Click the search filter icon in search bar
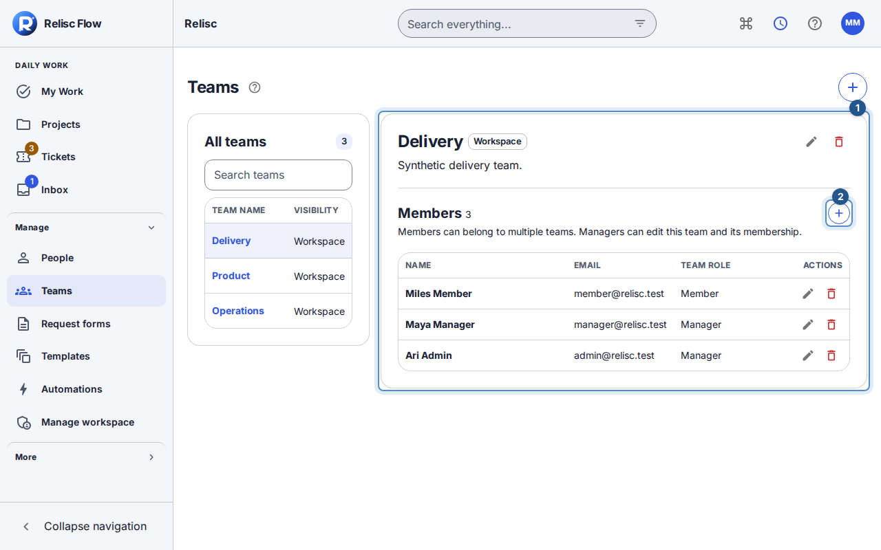The image size is (881, 550). tap(640, 23)
